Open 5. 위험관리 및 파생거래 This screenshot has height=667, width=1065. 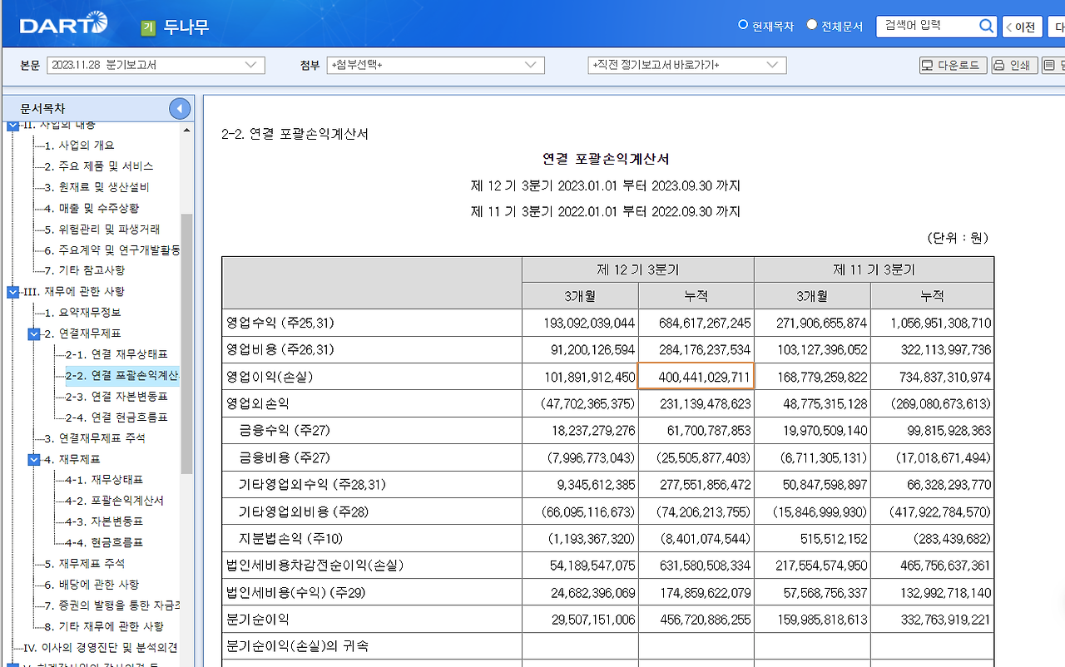[102, 229]
